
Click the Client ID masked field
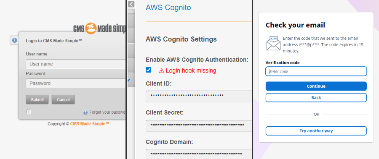pos(199,96)
